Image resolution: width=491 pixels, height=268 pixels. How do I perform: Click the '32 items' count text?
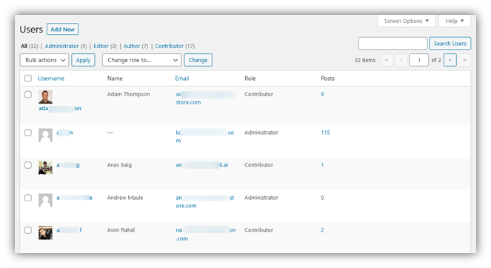(x=365, y=60)
